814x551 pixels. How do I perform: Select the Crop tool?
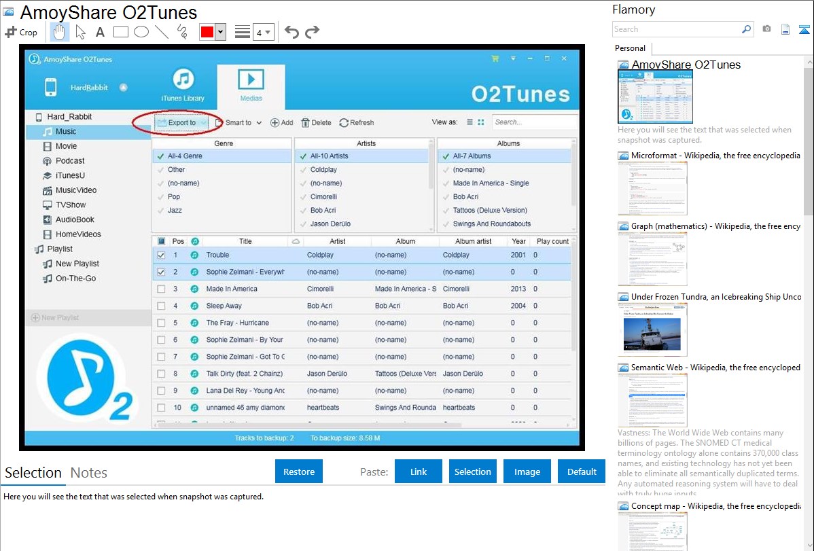21,32
